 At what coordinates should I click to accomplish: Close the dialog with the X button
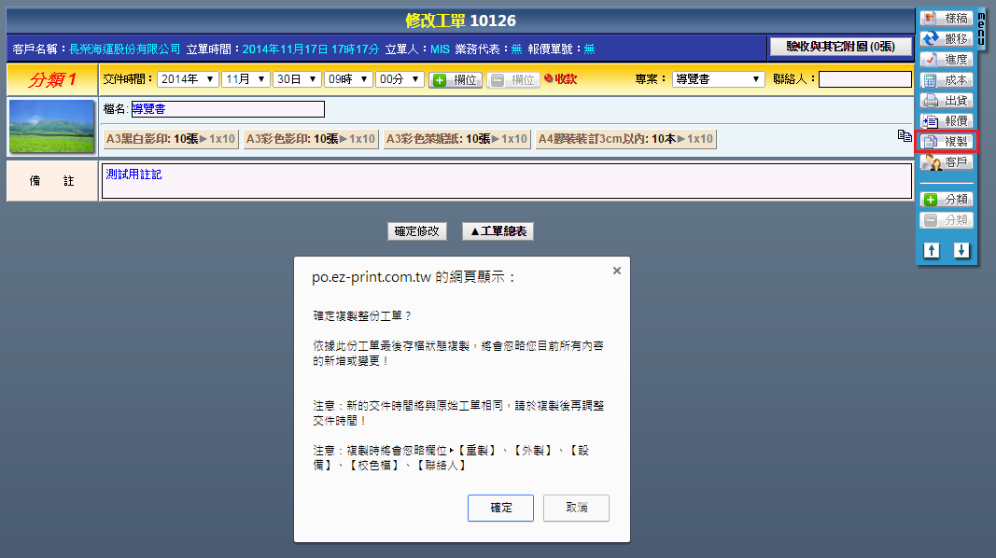(x=616, y=271)
